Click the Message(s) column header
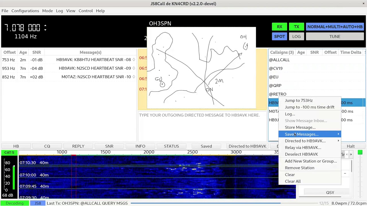 click(91, 52)
